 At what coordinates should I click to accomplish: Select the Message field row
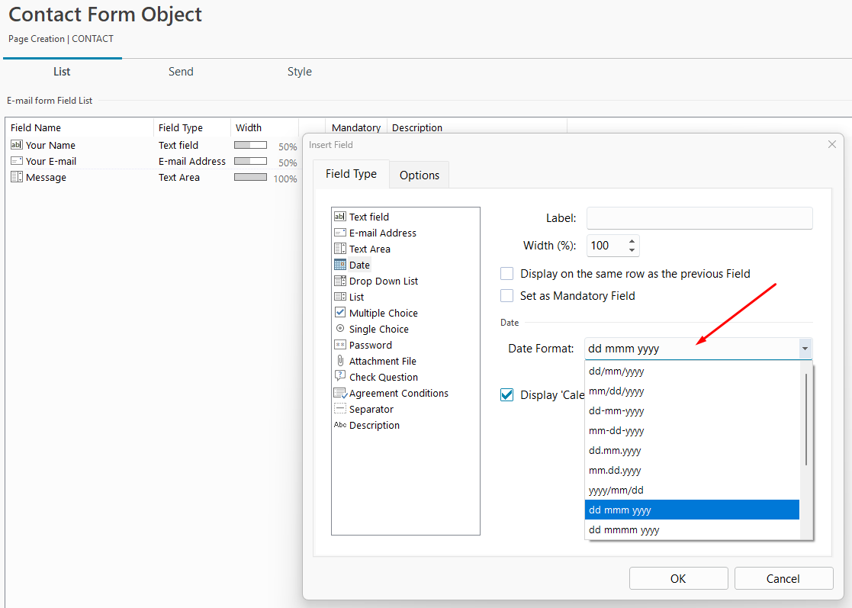[x=154, y=177]
